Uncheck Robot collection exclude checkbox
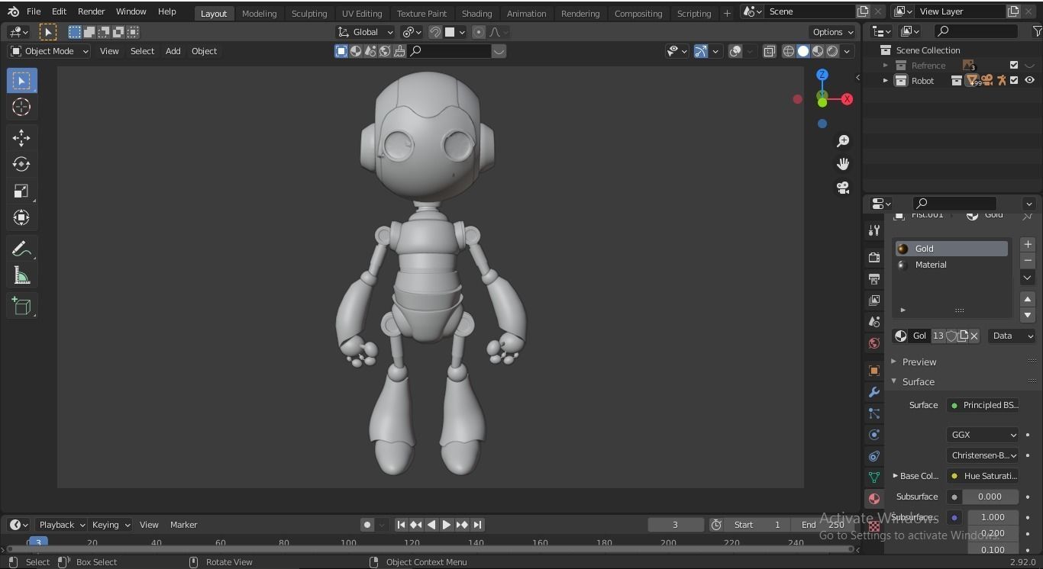Screen dimensions: 1043x569 [x=1014, y=80]
